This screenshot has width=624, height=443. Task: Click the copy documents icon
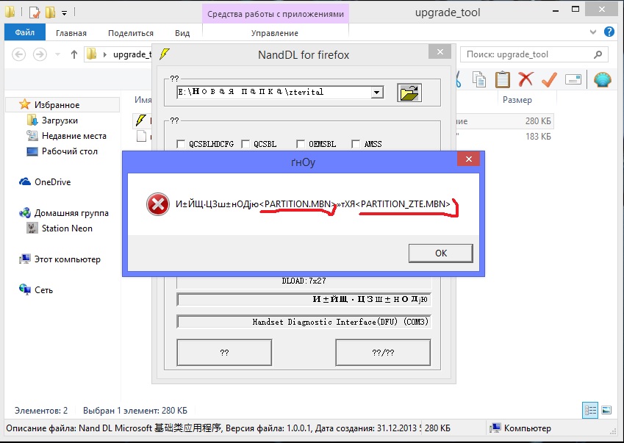coord(479,79)
